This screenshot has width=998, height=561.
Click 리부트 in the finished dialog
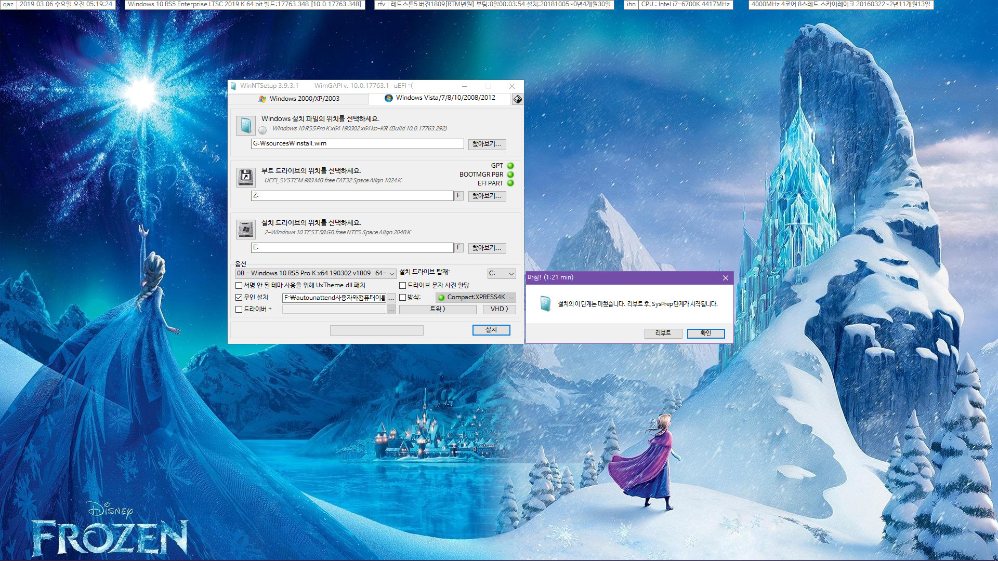pos(663,333)
